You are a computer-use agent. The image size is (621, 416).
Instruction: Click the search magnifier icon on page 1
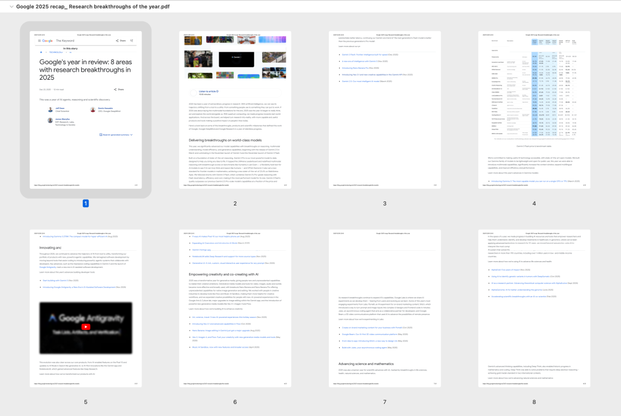click(x=132, y=41)
